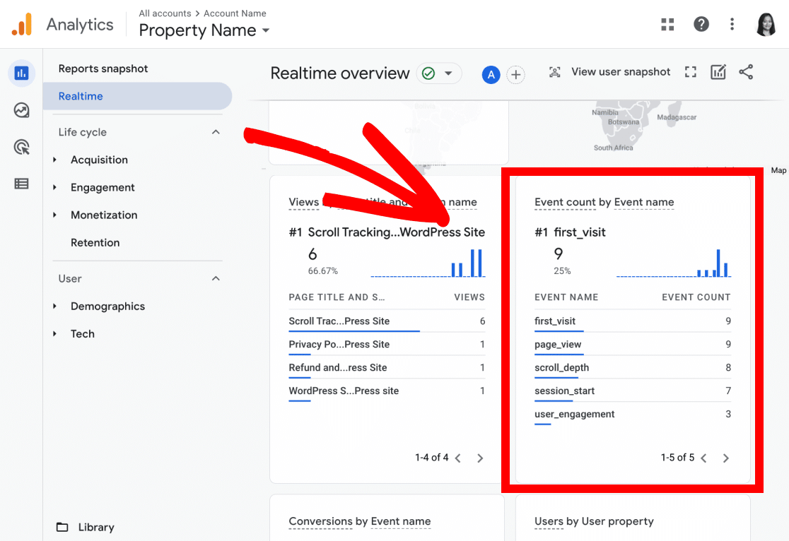789x541 pixels.
Task: Go to next page of Event count card
Action: pyautogui.click(x=725, y=458)
